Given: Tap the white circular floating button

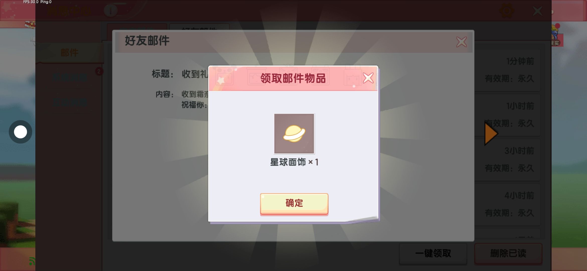Looking at the screenshot, I should (x=20, y=132).
